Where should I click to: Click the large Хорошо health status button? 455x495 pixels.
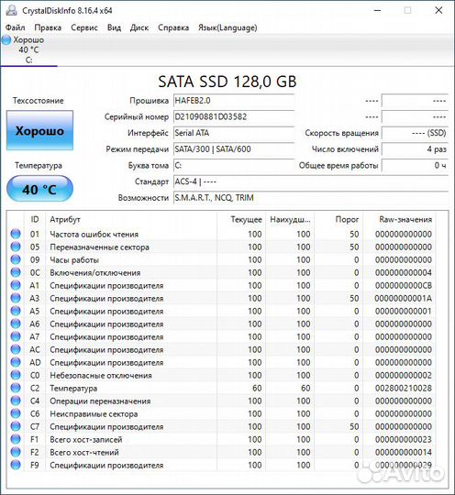click(x=39, y=130)
